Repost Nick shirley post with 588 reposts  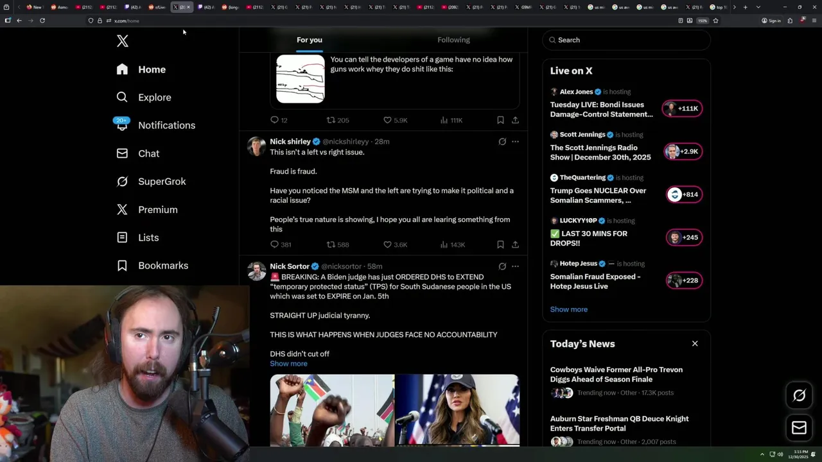(338, 244)
